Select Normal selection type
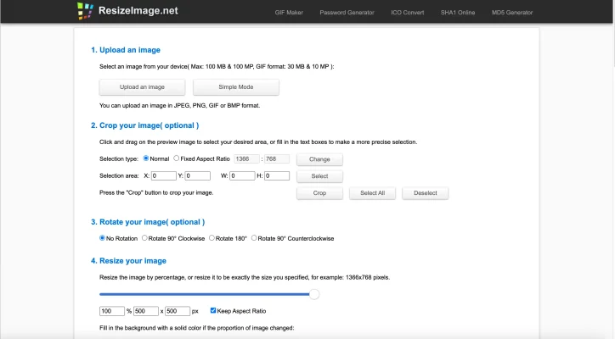Image resolution: width=615 pixels, height=339 pixels. [146, 158]
